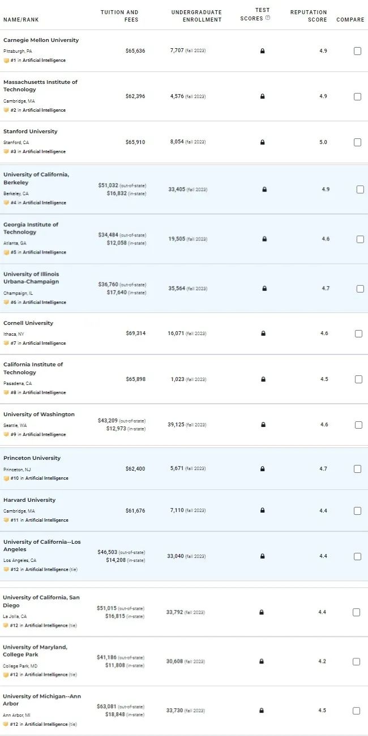368x736 pixels.
Task: Click the Reputation Score column header
Action: (309, 16)
